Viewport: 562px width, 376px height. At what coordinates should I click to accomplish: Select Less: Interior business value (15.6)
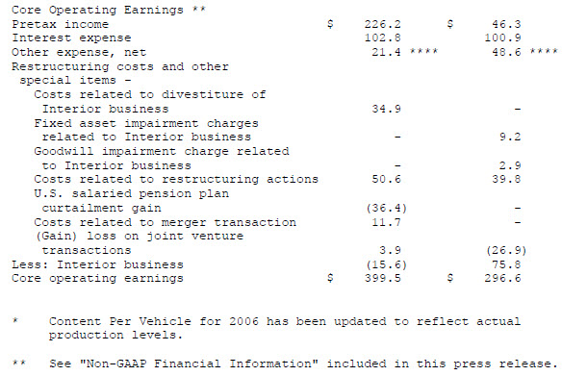point(387,265)
